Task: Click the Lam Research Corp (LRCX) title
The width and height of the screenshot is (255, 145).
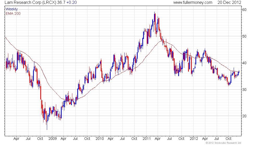Action: coord(30,3)
